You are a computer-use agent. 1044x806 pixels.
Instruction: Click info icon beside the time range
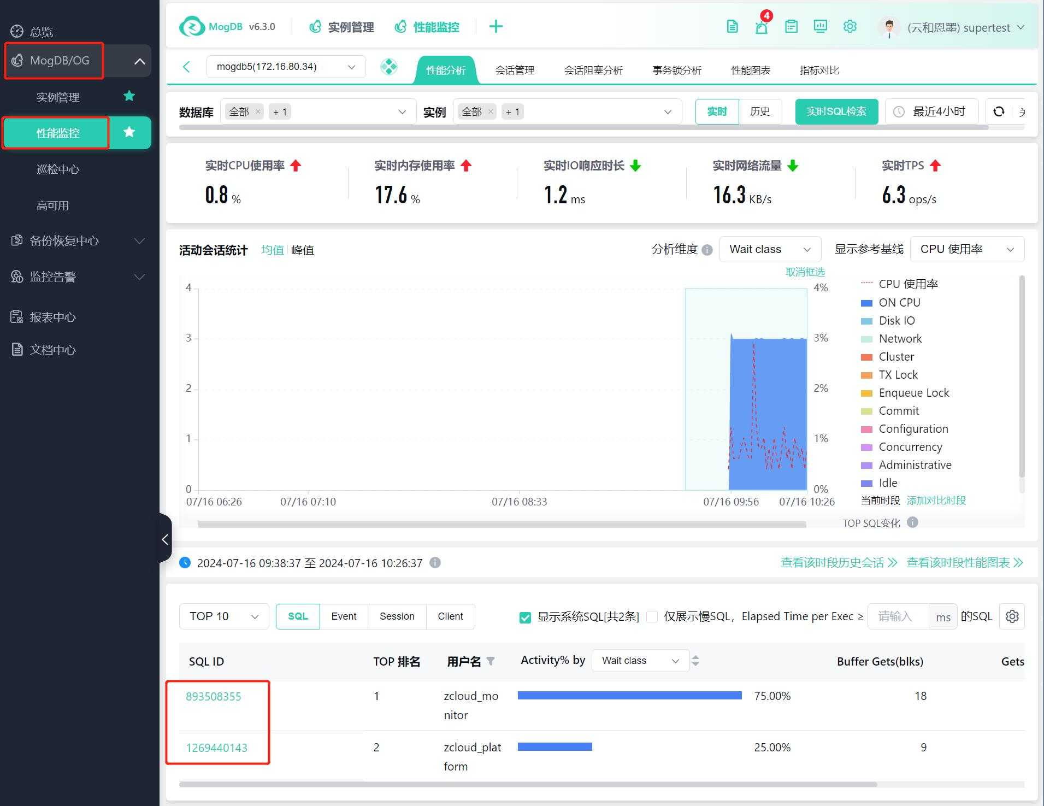pyautogui.click(x=435, y=562)
